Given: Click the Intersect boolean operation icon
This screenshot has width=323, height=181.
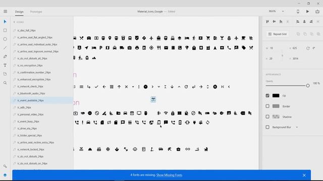Looking at the screenshot, I should pyautogui.click(x=312, y=34).
